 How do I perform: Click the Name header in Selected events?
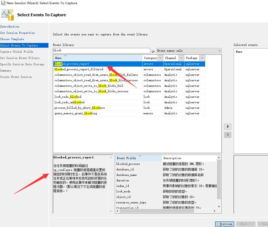click(x=239, y=52)
